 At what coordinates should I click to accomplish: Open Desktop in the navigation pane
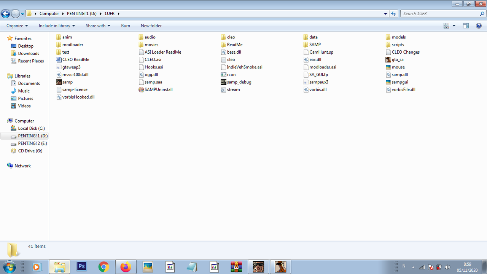point(26,46)
